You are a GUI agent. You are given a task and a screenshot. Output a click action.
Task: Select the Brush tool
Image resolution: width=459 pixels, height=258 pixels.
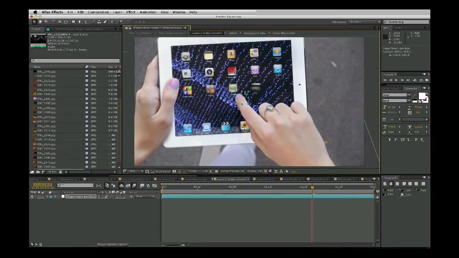coord(93,22)
